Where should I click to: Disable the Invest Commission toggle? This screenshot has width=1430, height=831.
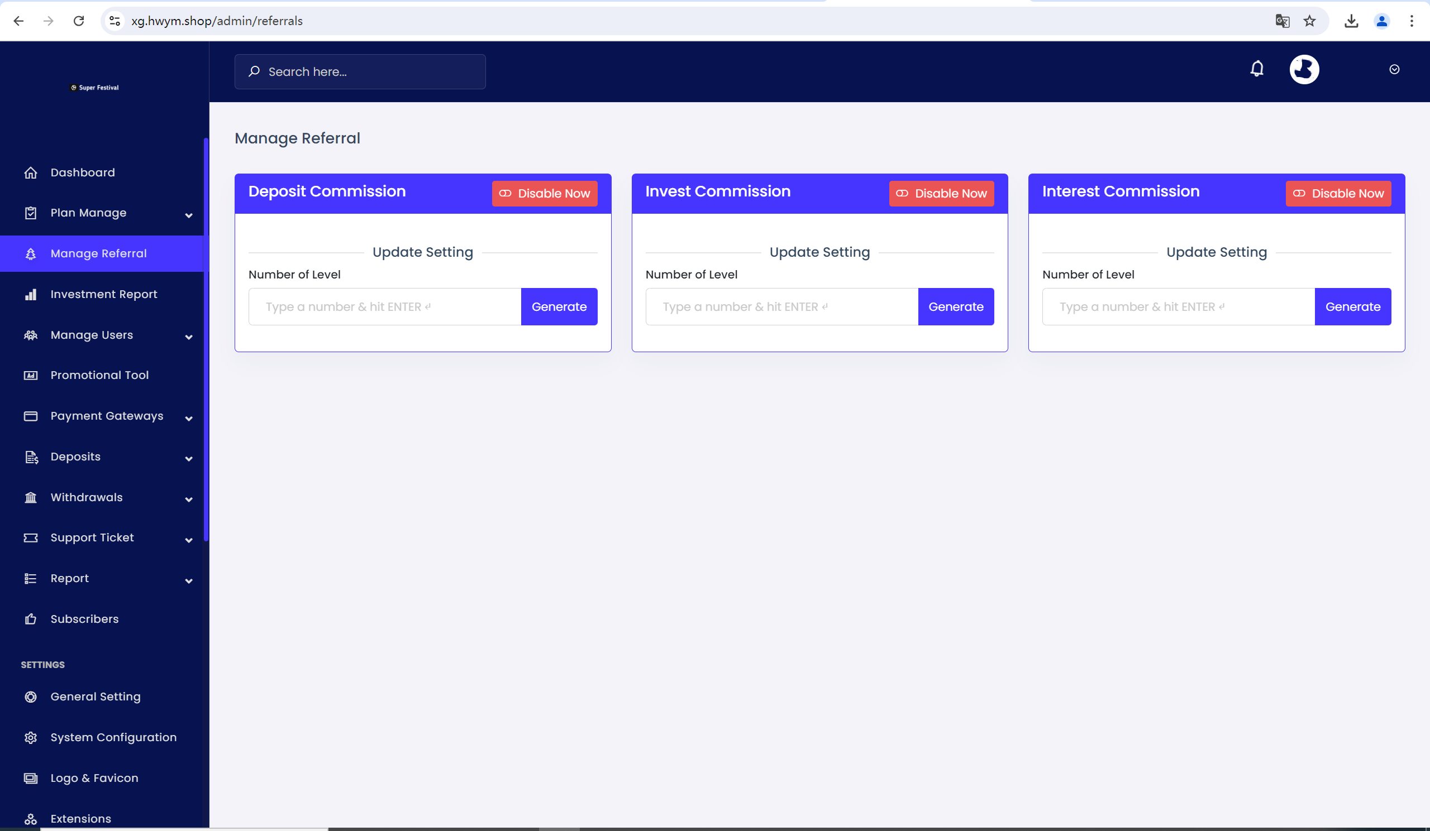941,193
